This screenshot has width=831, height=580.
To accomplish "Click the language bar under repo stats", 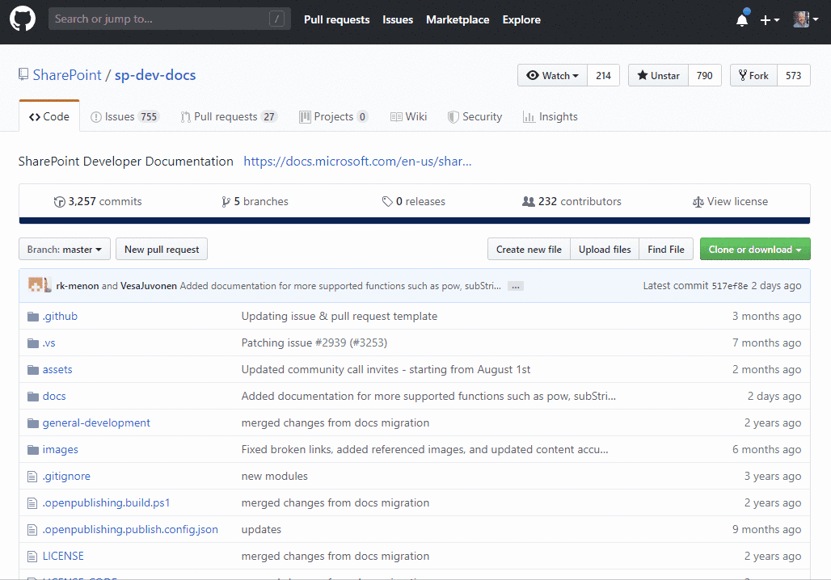I will click(x=415, y=221).
